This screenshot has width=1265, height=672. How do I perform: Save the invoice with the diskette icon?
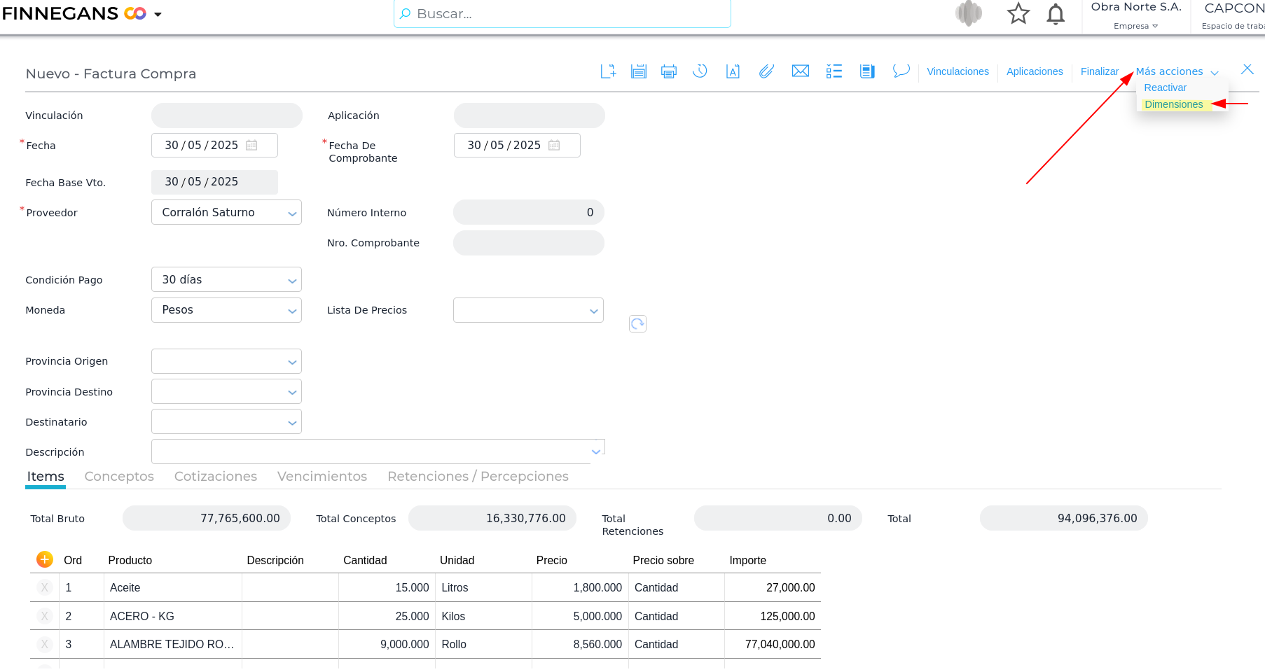click(x=638, y=71)
